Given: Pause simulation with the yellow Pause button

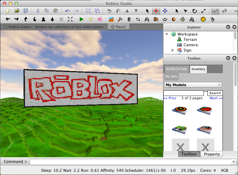Looking at the screenshot, I should (91, 19).
